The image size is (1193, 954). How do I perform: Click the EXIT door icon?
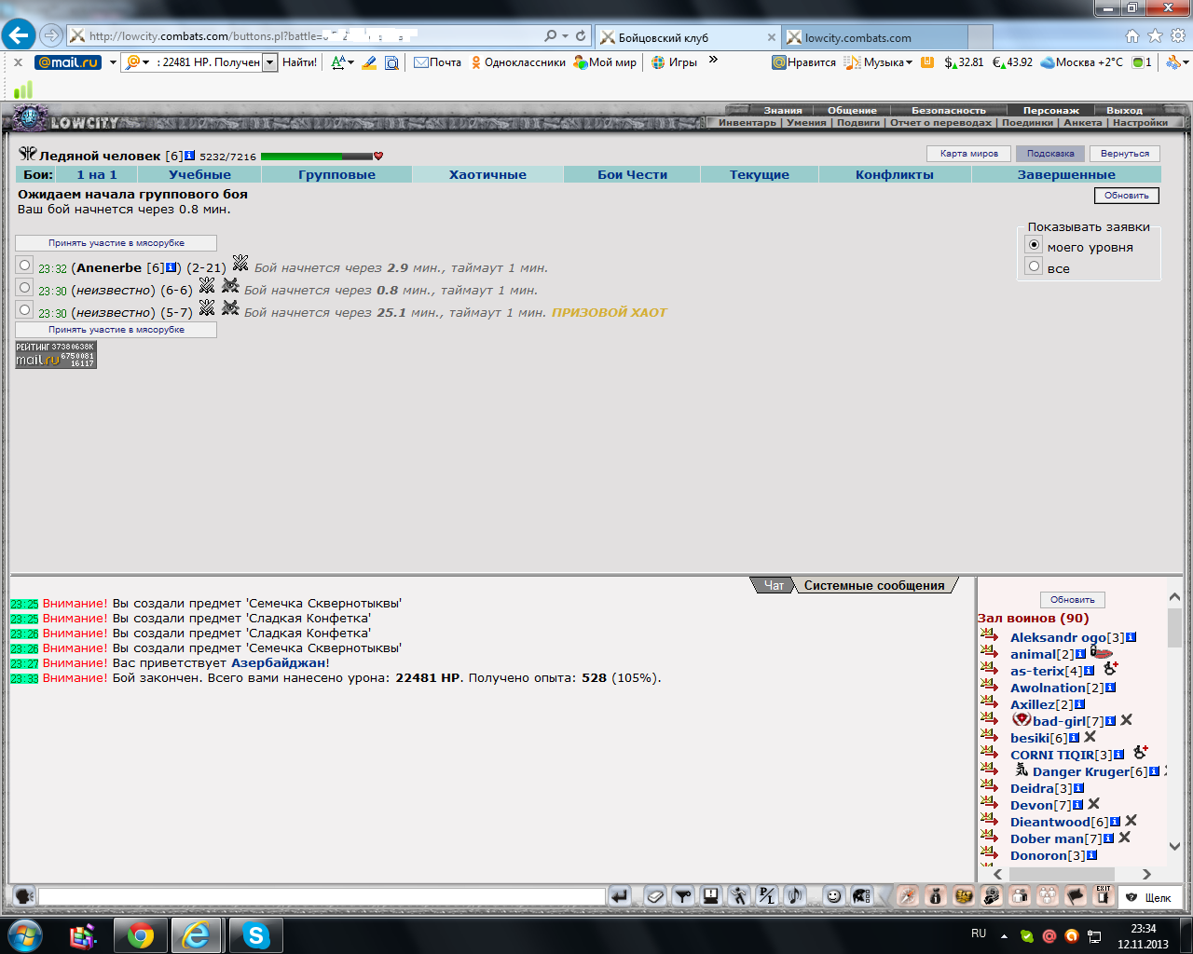coord(1104,896)
